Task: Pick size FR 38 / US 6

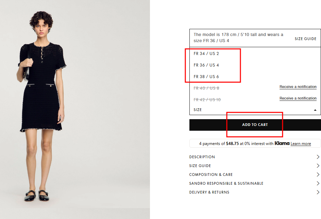Action: tap(206, 76)
